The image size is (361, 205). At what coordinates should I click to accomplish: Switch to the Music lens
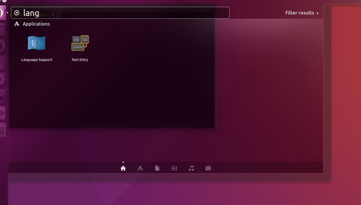(x=191, y=168)
